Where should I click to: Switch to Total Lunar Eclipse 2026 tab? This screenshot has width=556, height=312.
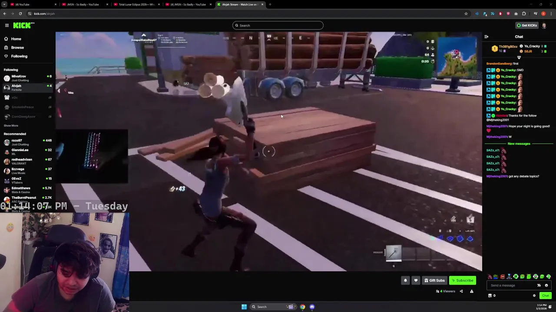tap(137, 4)
